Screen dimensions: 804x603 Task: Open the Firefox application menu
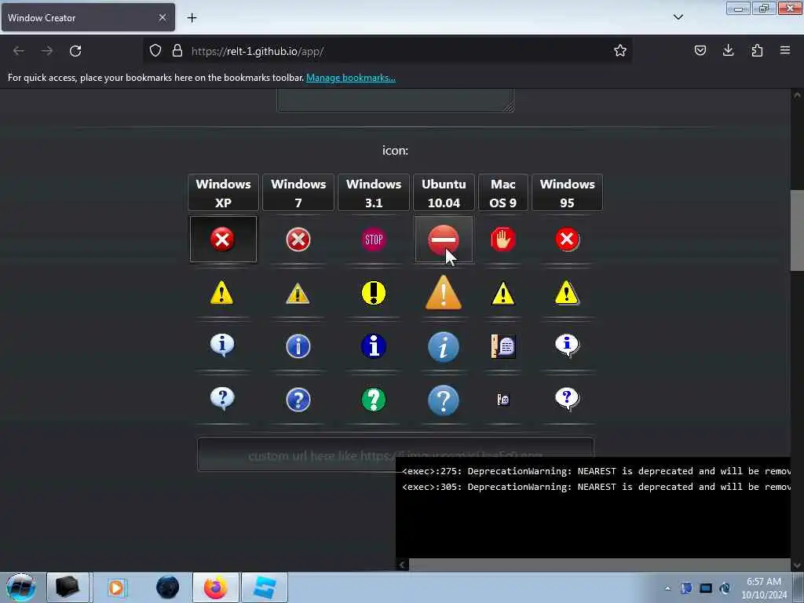[784, 50]
